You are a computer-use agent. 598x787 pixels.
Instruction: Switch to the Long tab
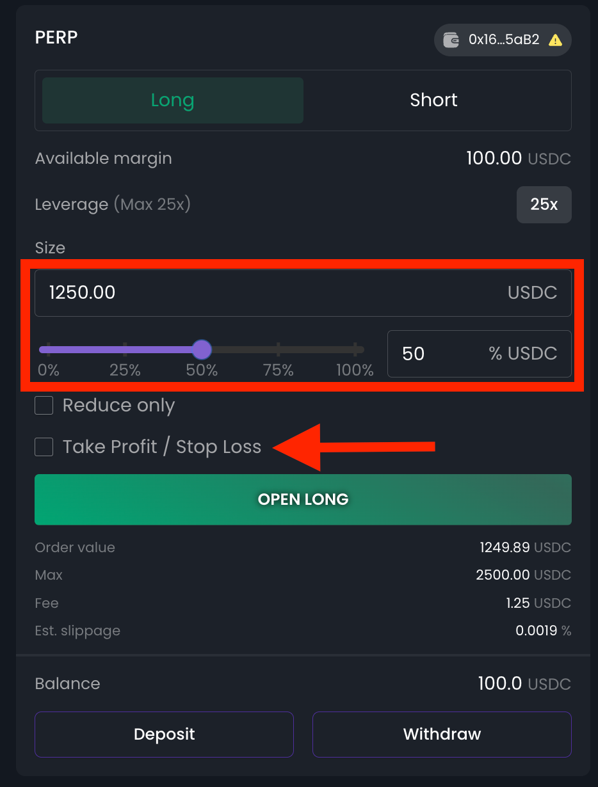click(172, 100)
